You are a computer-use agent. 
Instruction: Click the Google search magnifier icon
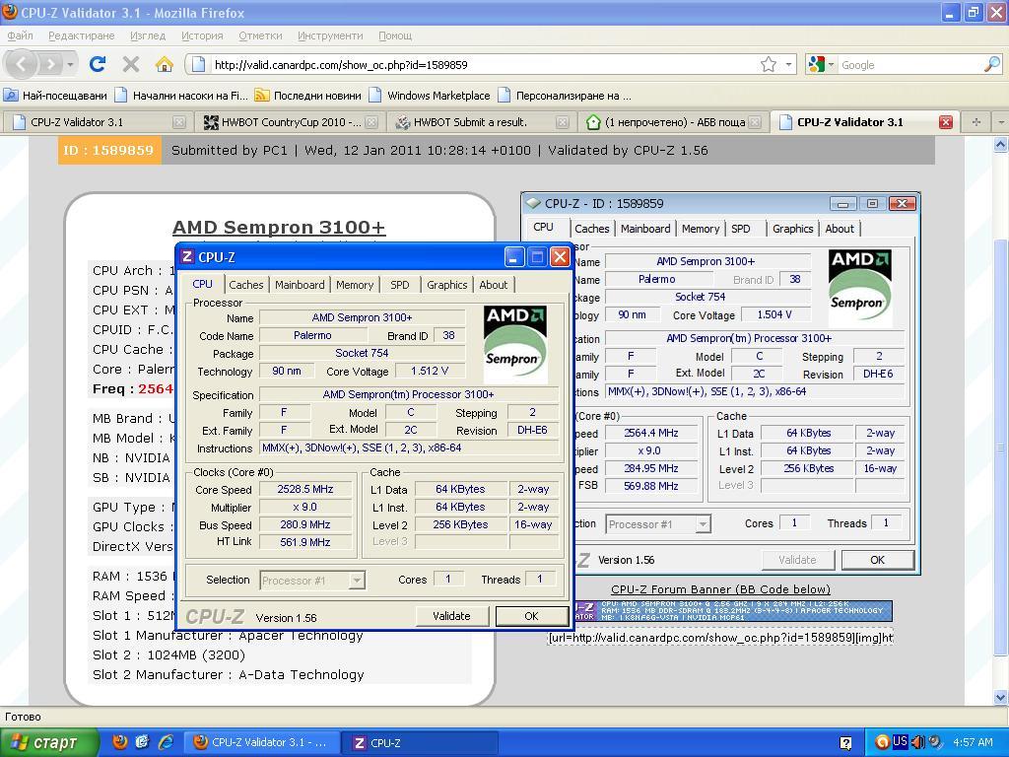point(991,64)
